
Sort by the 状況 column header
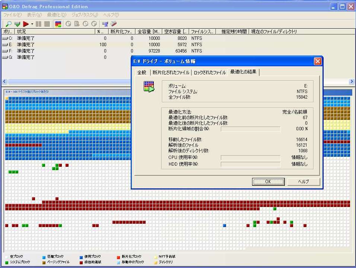pyautogui.click(x=55, y=32)
